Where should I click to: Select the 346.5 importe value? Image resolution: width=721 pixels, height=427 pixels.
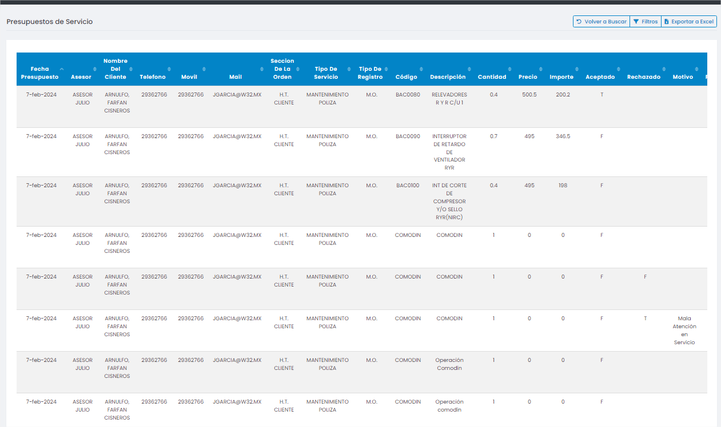click(x=563, y=136)
